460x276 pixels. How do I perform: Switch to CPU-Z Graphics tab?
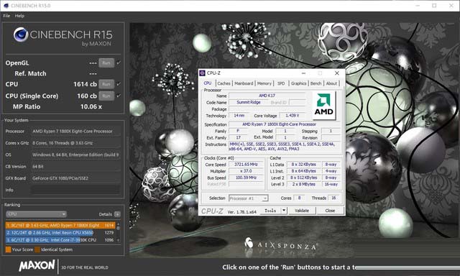(x=299, y=83)
